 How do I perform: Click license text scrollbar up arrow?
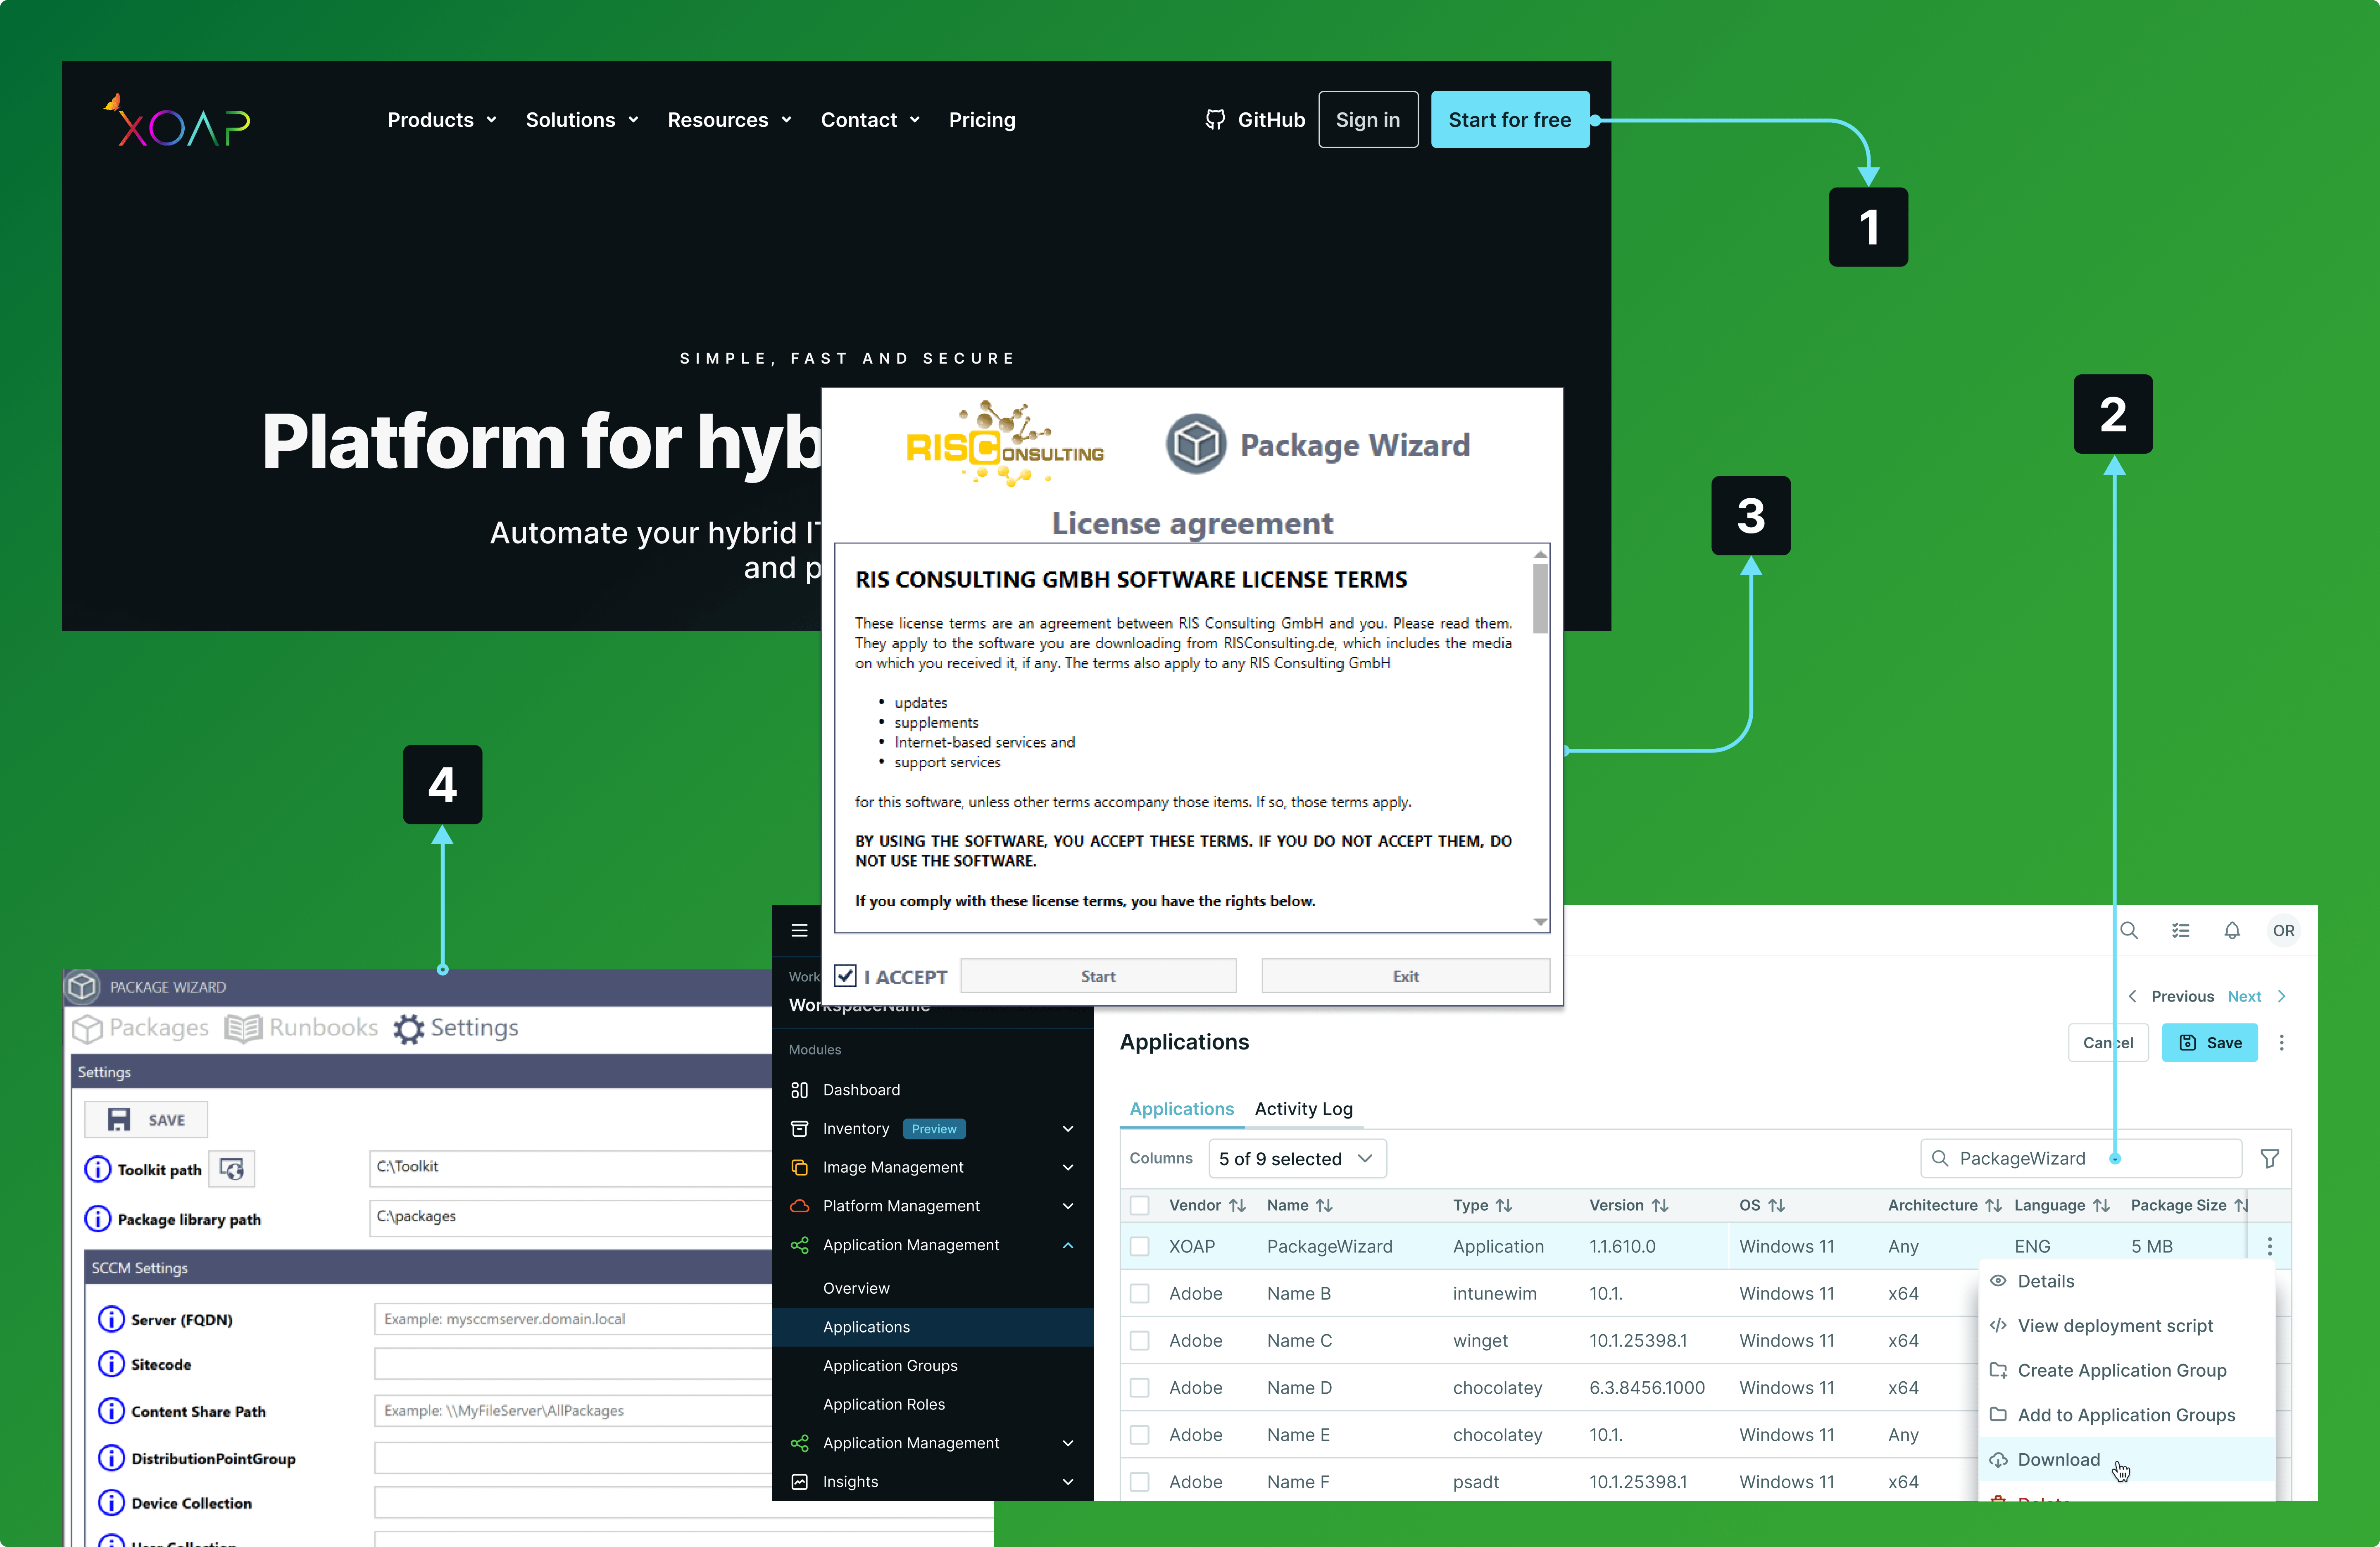[x=1540, y=554]
